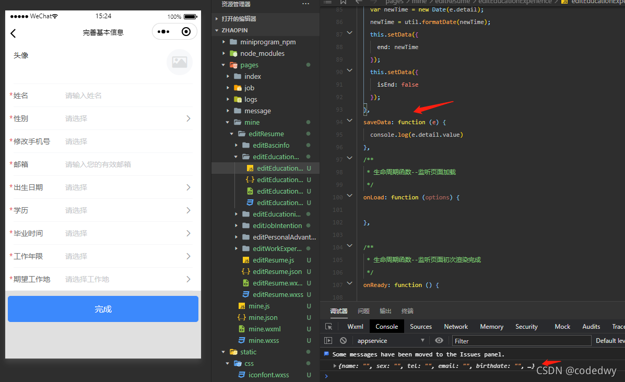Expand the job folder
The height and width of the screenshot is (382, 625).
point(265,88)
